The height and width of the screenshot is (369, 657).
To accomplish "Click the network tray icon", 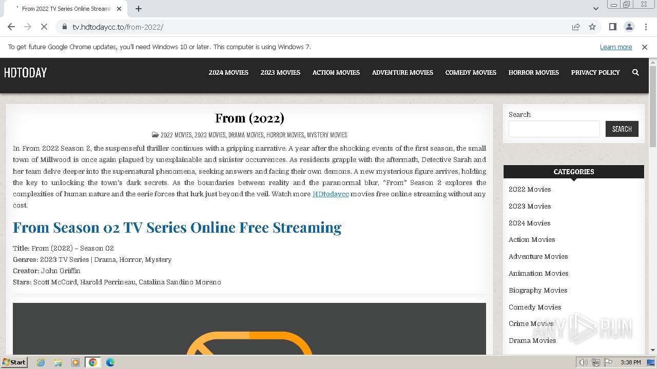I will 596,362.
